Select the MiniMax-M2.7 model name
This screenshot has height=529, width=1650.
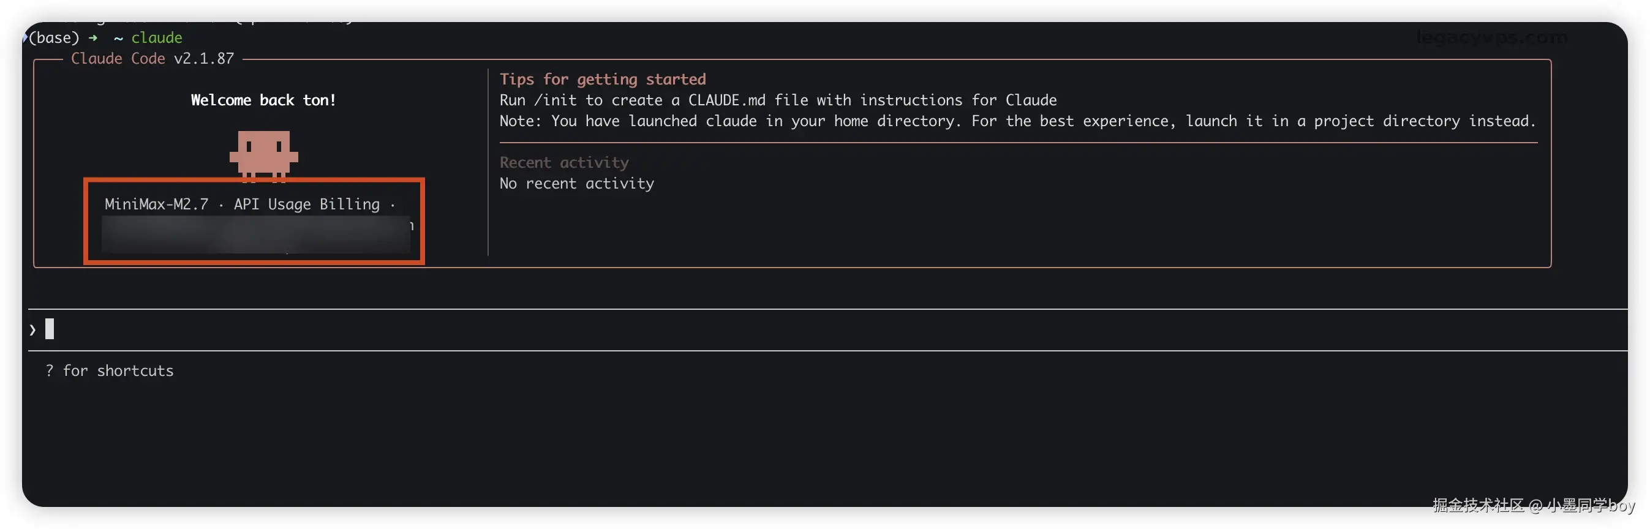[x=156, y=204]
